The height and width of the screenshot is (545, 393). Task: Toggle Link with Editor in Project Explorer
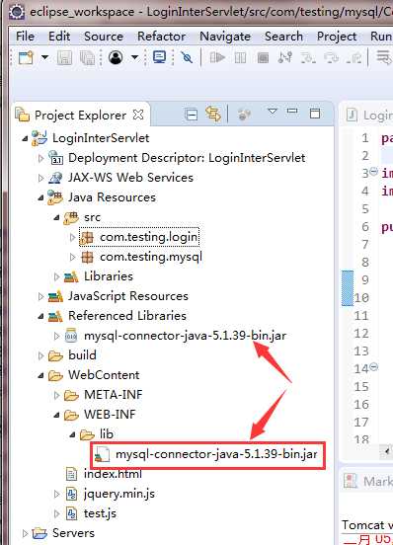213,114
